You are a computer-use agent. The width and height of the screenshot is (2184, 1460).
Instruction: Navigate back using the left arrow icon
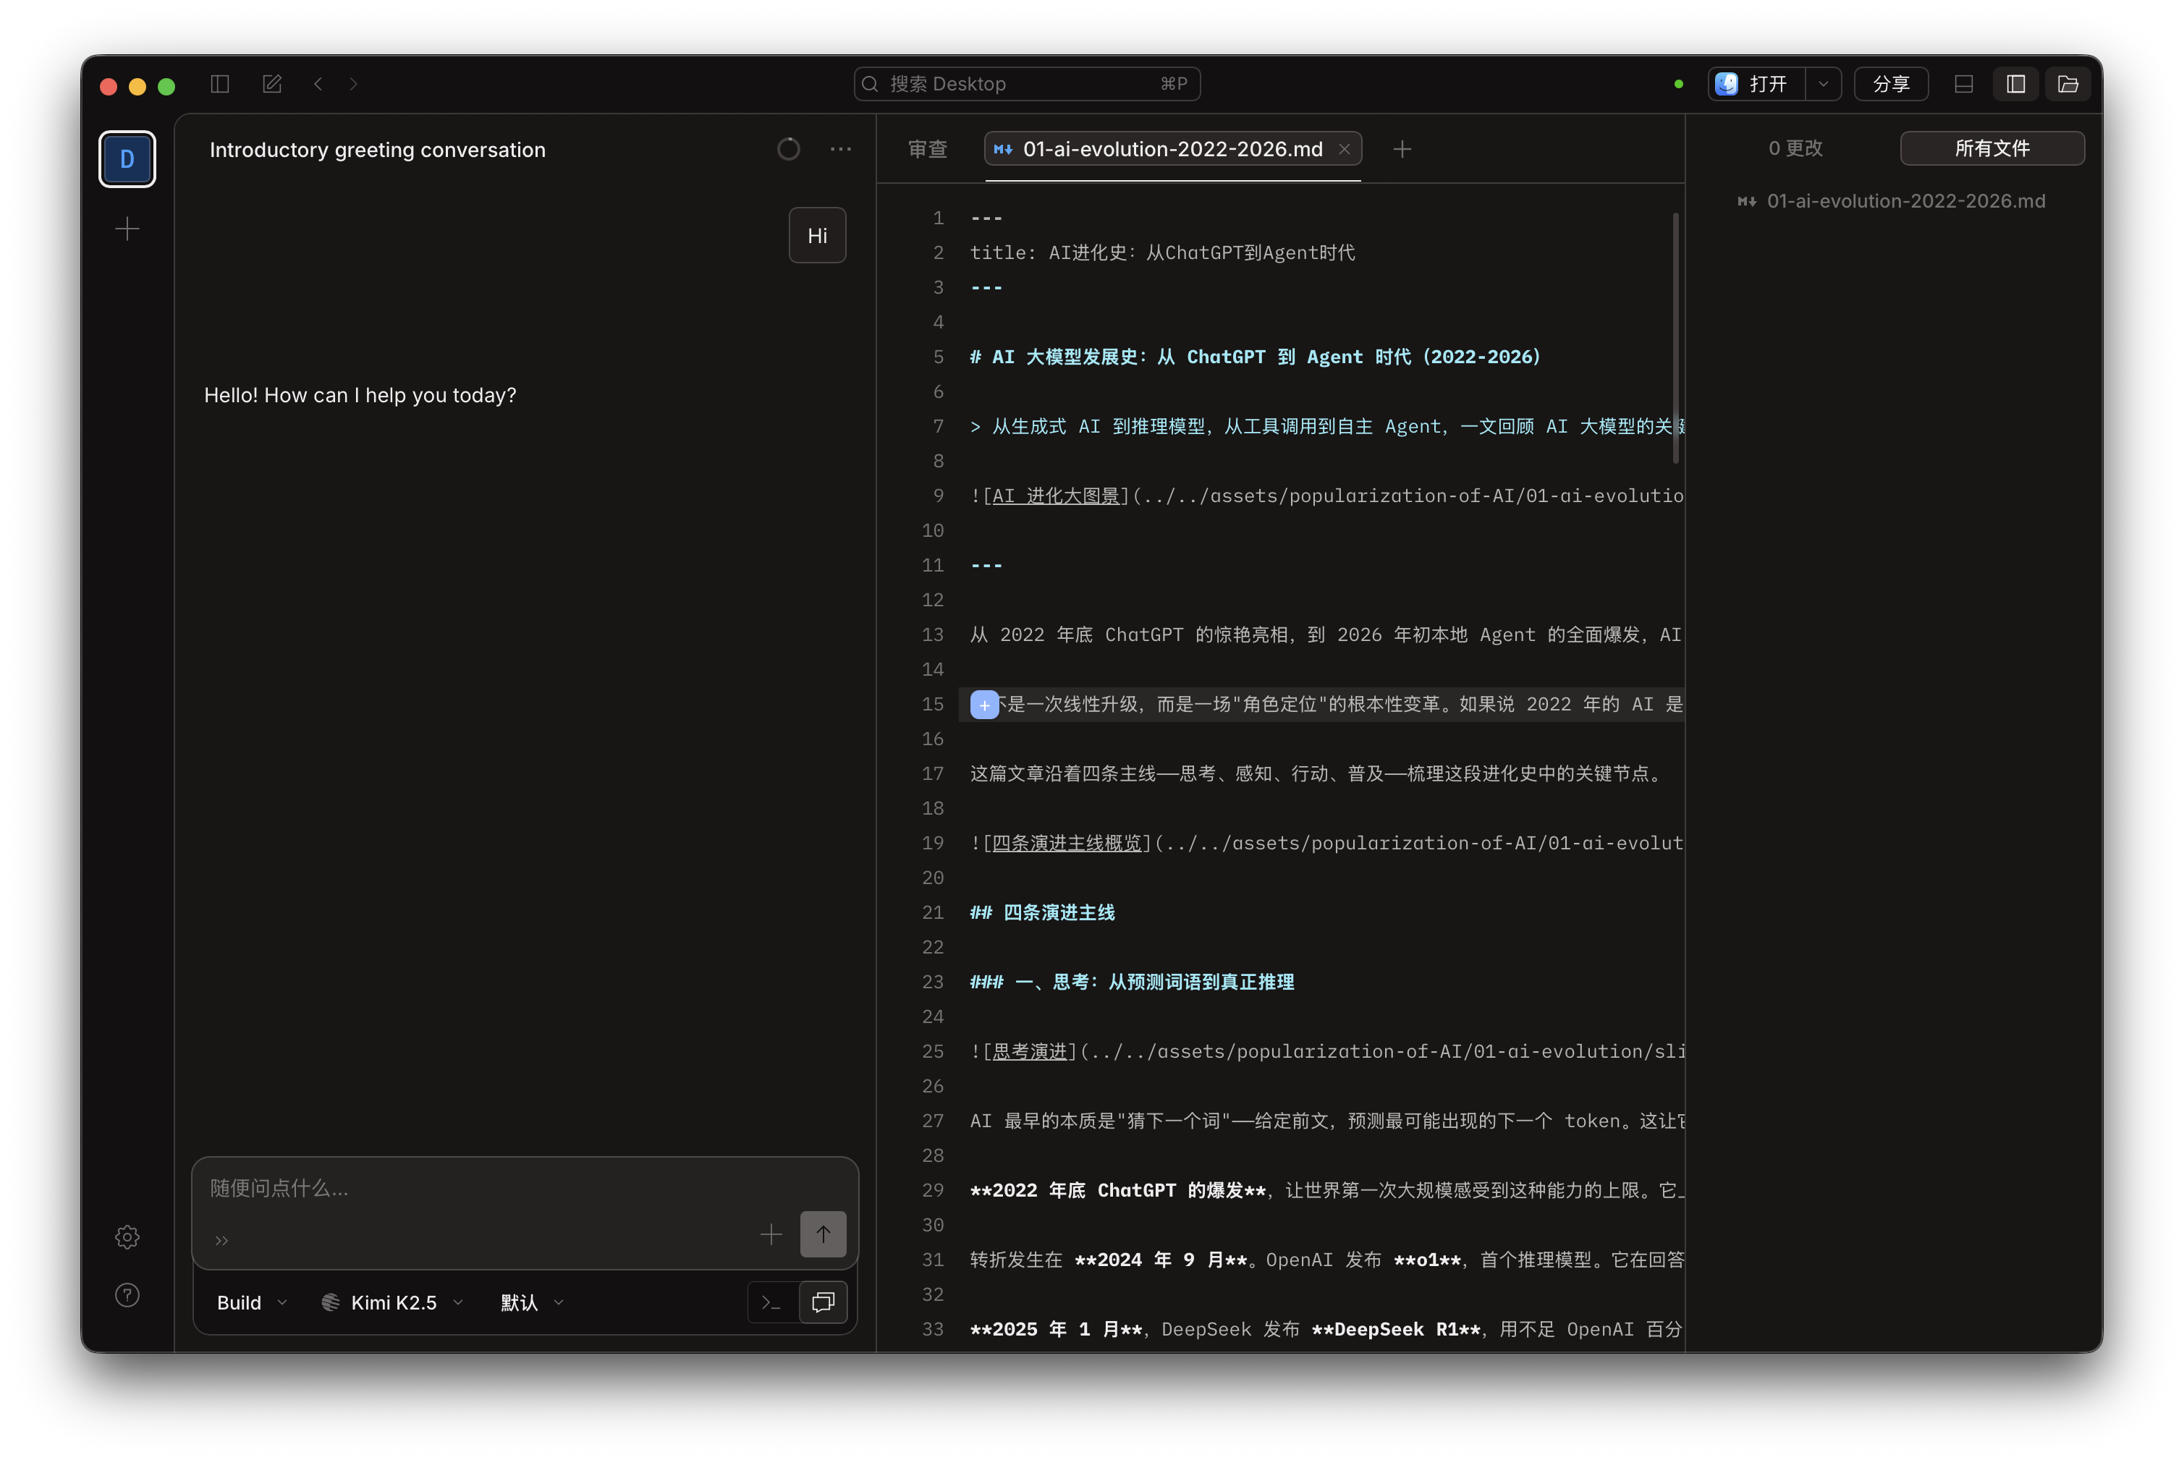(318, 84)
